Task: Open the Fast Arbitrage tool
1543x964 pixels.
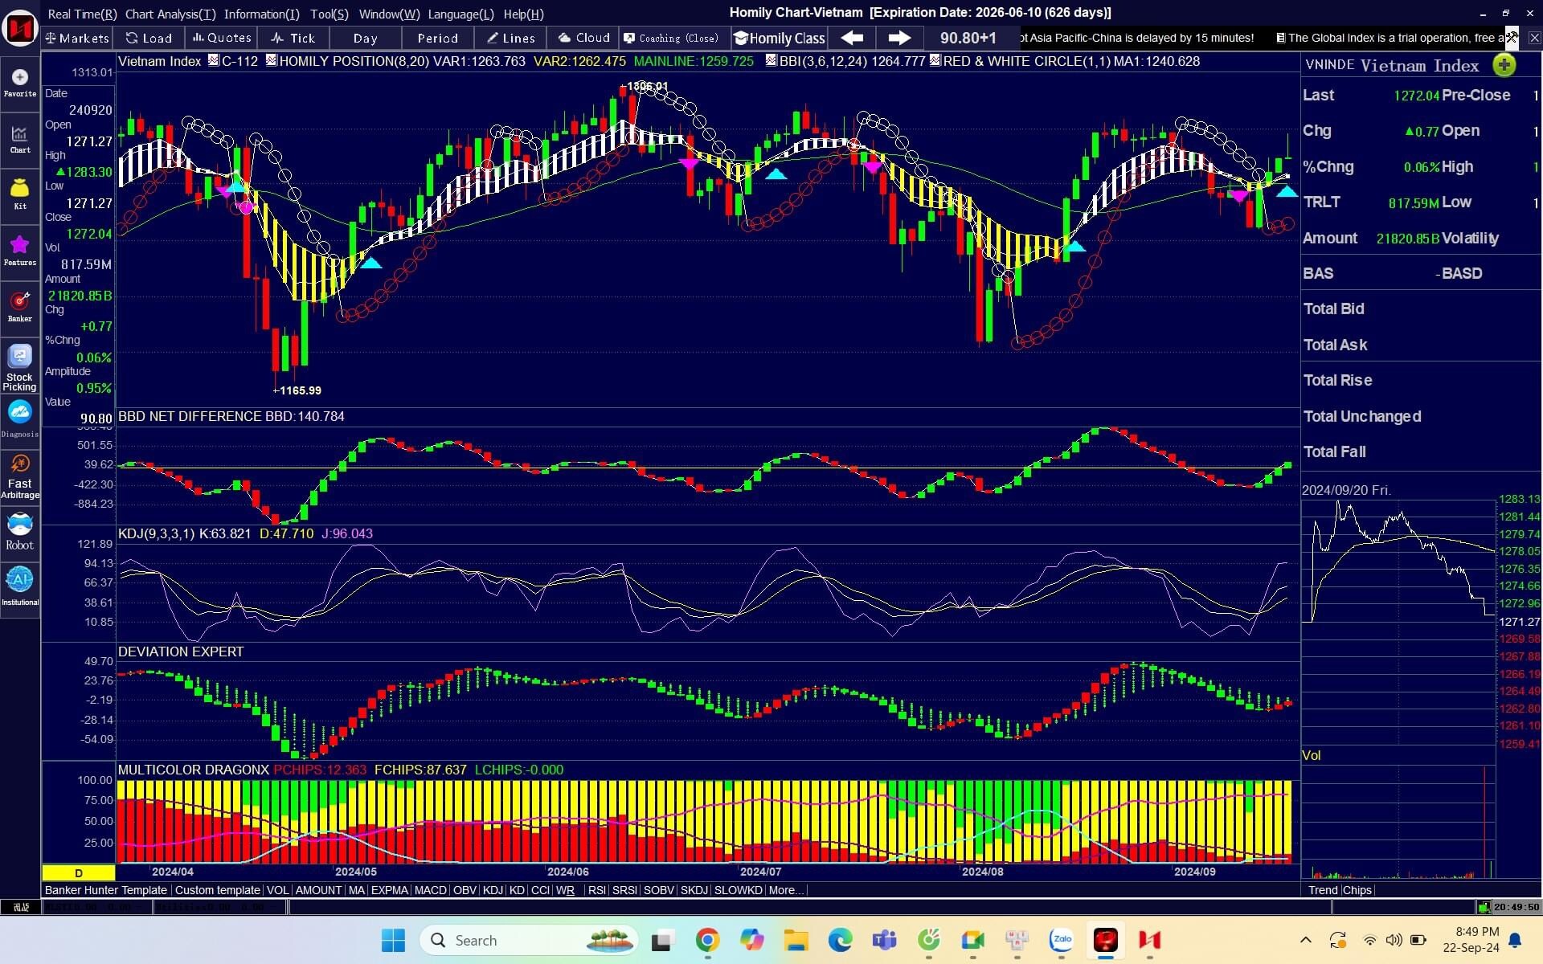Action: click(x=20, y=476)
